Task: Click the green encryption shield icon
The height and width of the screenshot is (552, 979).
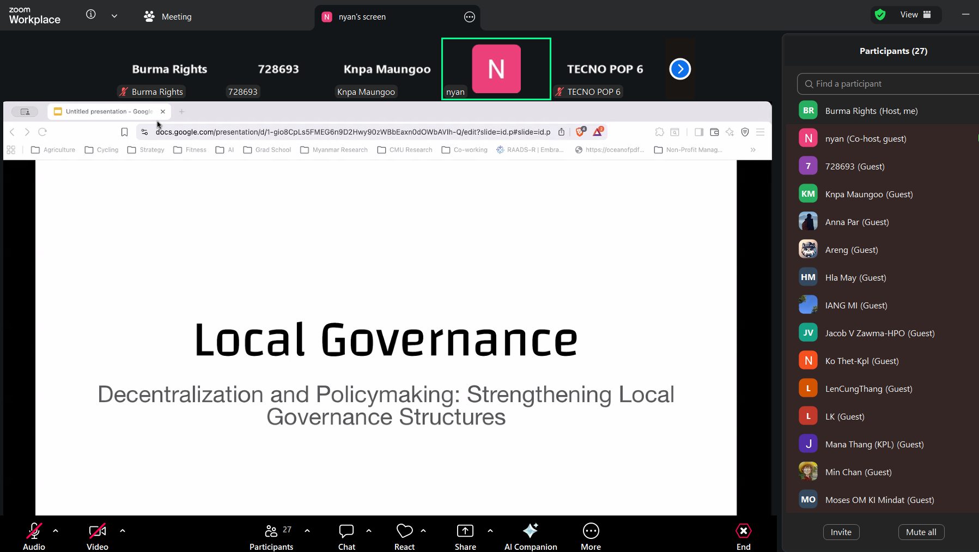Action: click(x=880, y=15)
